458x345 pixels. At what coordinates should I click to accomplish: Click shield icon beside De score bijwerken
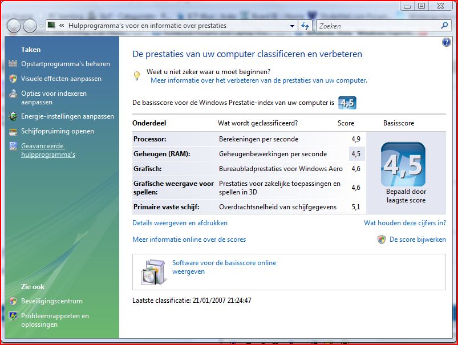382,240
